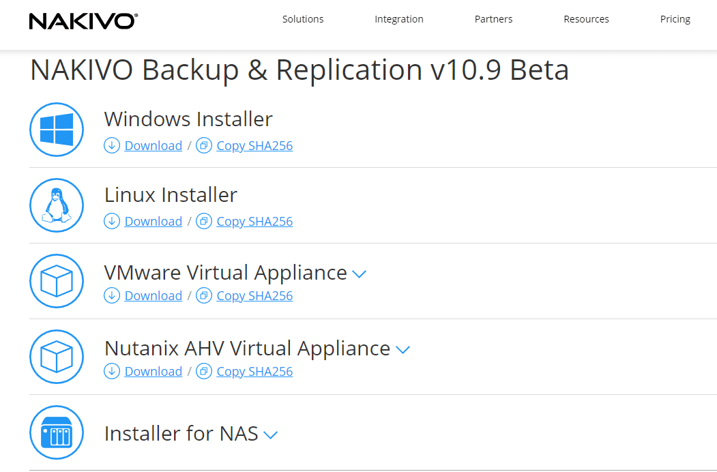
Task: Click the Linux penguin installer icon
Action: [x=57, y=205]
